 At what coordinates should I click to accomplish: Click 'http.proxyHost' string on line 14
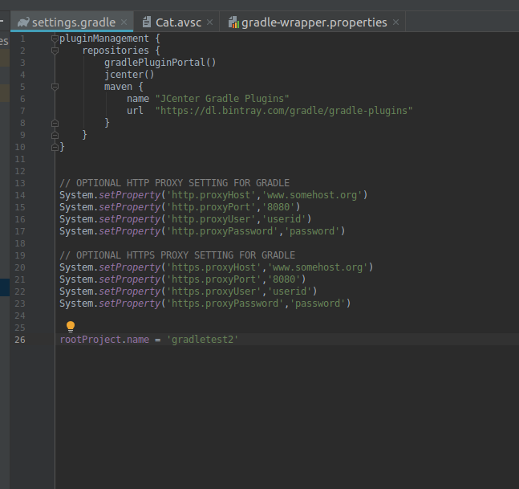click(x=211, y=195)
